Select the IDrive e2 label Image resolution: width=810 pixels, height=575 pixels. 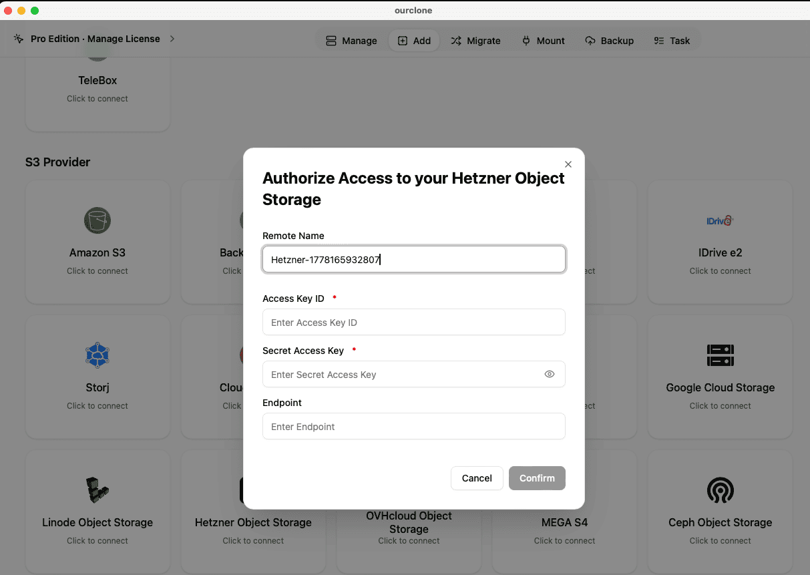[x=721, y=252]
